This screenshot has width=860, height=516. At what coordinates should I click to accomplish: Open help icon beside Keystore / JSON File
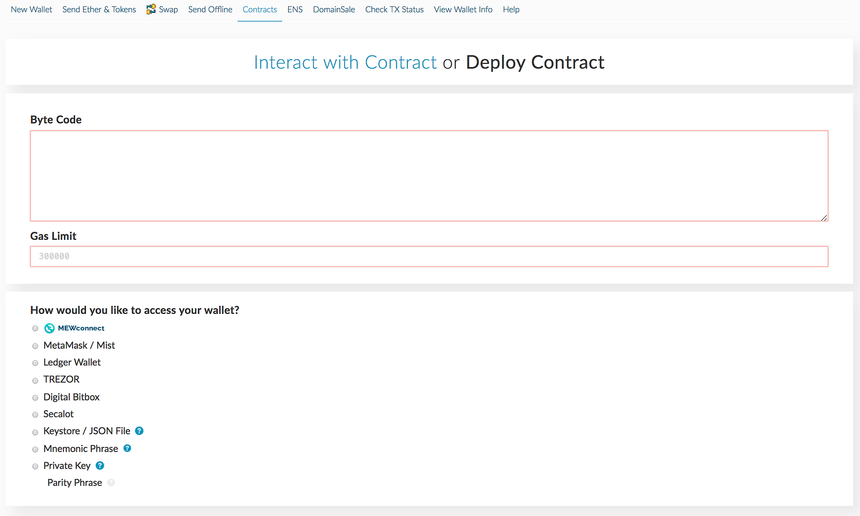click(139, 431)
